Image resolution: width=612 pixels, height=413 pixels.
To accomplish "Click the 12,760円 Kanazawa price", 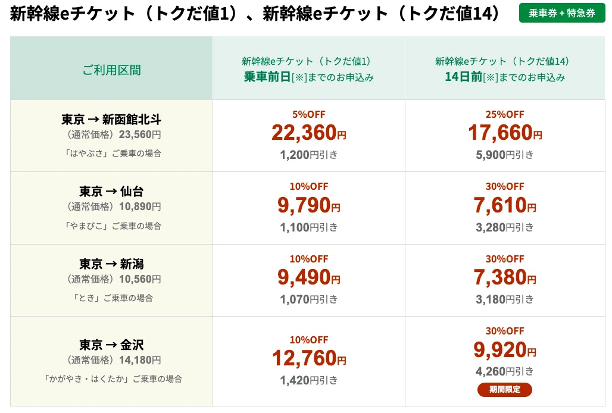I will [x=309, y=358].
